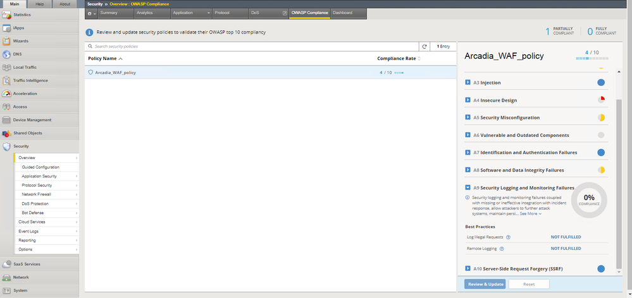
Task: Click See More in A9 description
Action: coord(530,214)
